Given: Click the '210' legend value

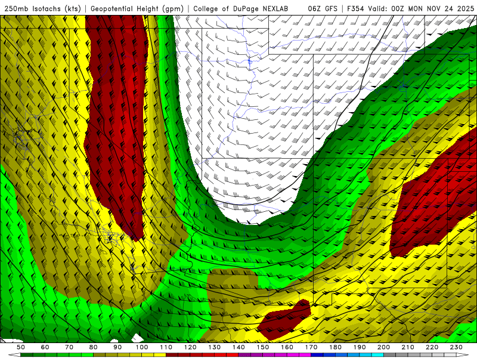Looking at the screenshot, I should click(408, 347).
